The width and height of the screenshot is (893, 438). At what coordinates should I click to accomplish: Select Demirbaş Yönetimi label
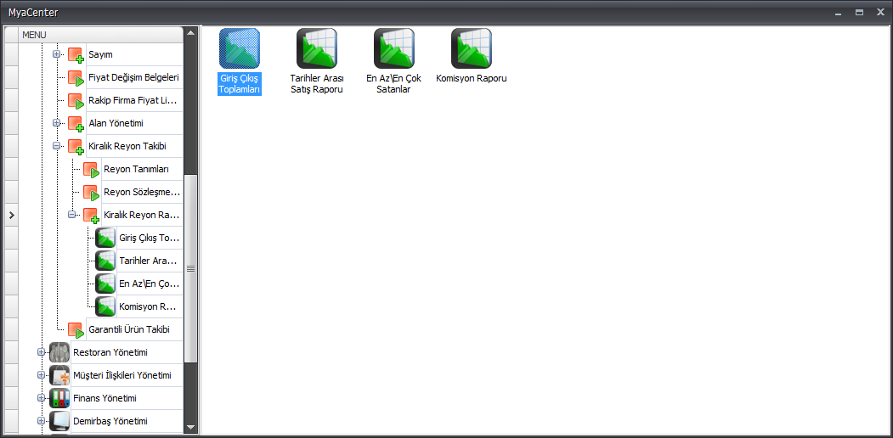[110, 421]
